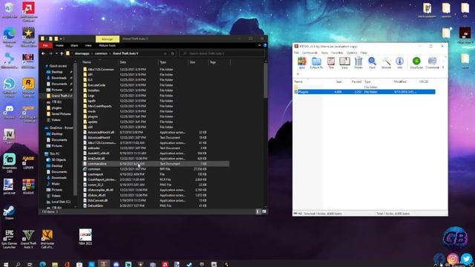The width and height of the screenshot is (475, 267).
Task: Click the Explorer file list vertical scrollbar
Action: pyautogui.click(x=266, y=133)
